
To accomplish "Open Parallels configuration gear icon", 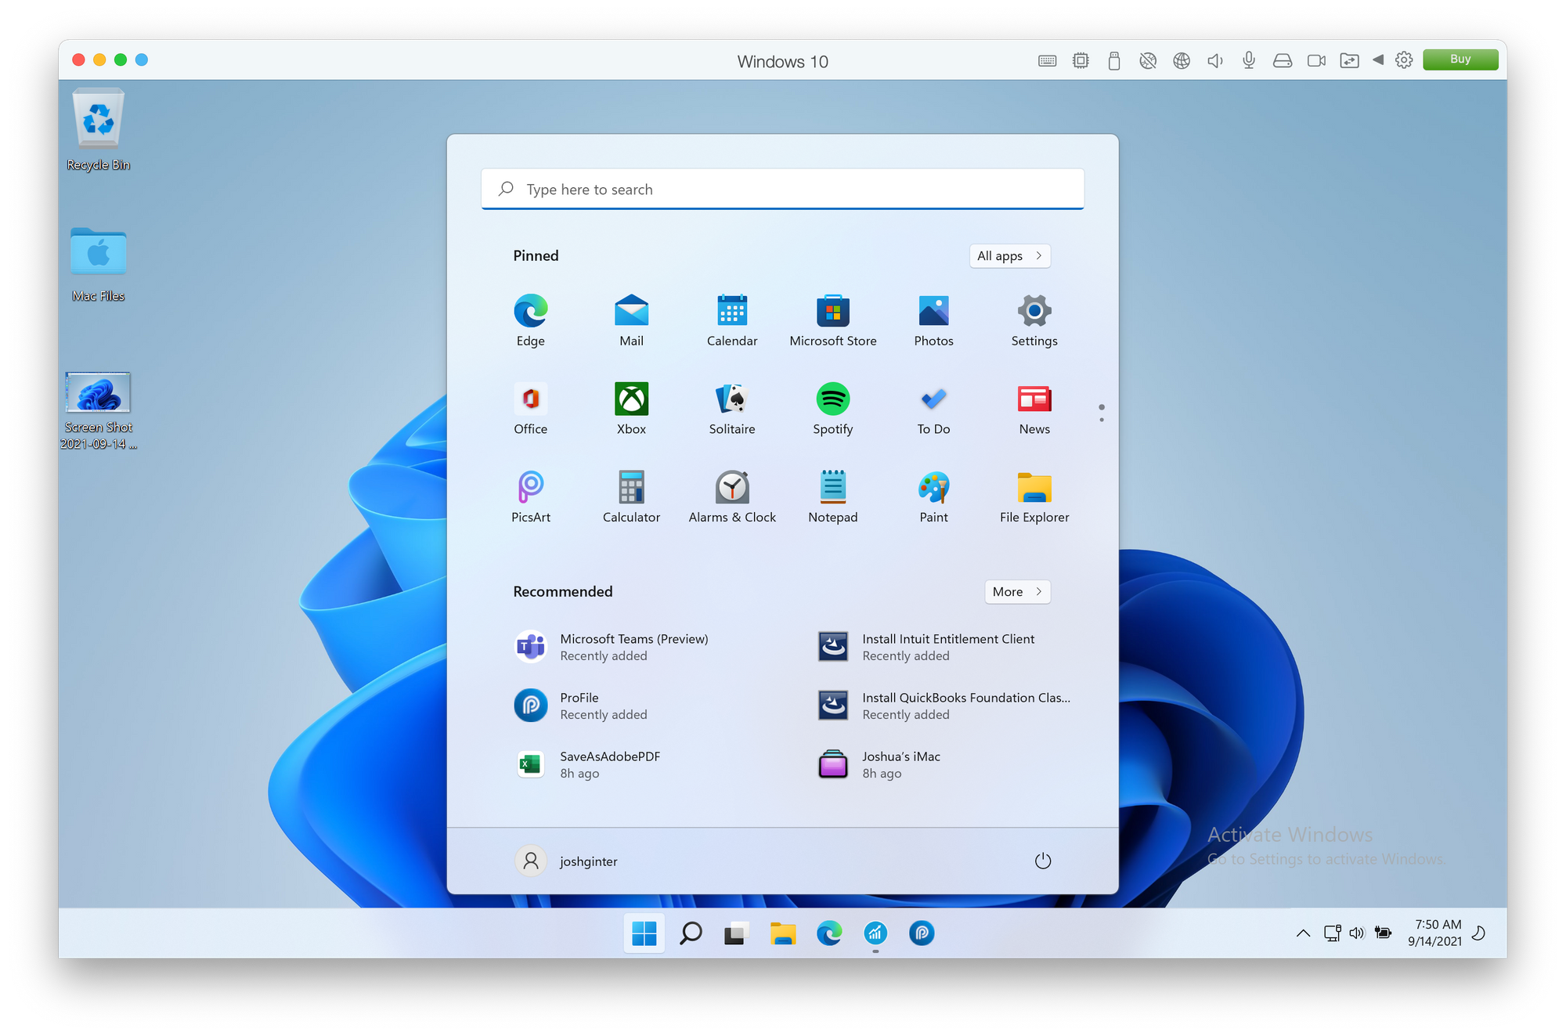I will point(1403,60).
